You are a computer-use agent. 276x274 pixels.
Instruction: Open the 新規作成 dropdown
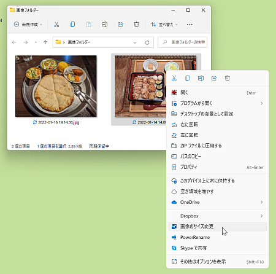click(x=28, y=25)
